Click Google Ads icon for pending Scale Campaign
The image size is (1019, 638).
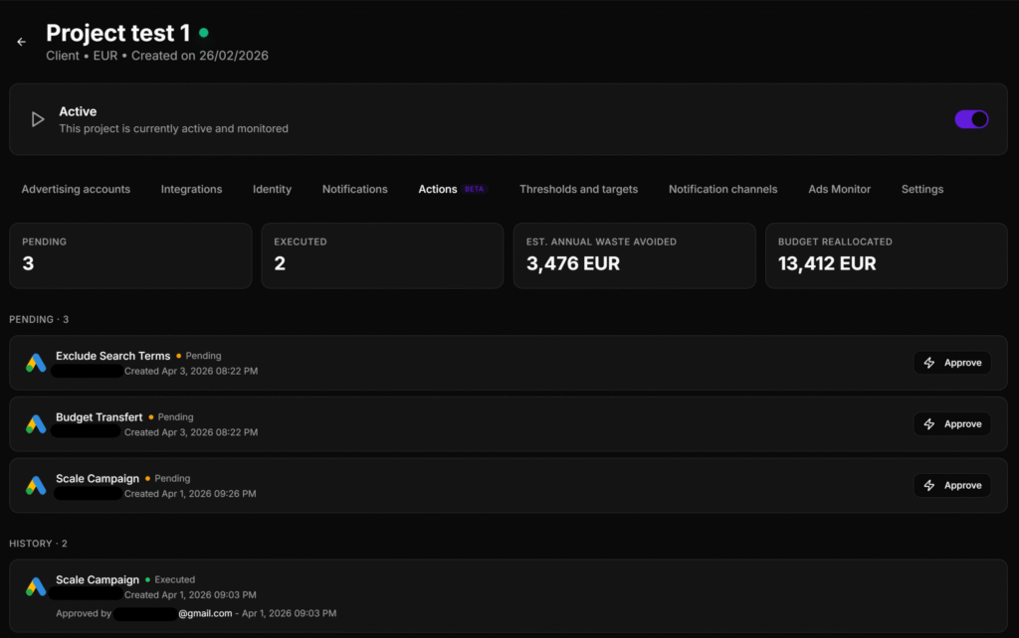tap(36, 486)
